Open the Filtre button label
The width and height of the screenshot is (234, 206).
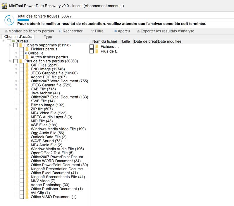pyautogui.click(x=99, y=31)
